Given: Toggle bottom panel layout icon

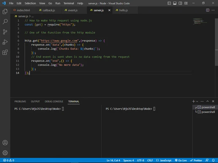Looking at the screenshot, I should (x=175, y=3).
